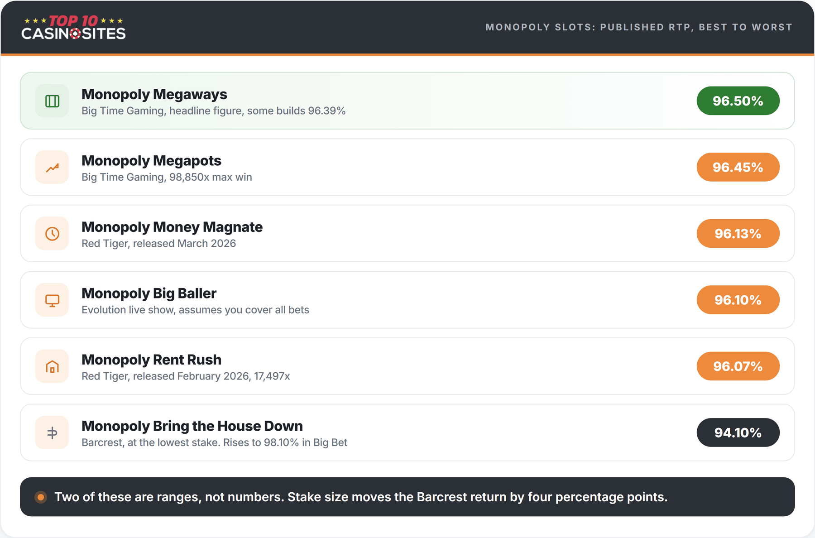Select the 96.45% RTP badge
815x538 pixels.
coord(738,167)
